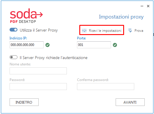Click the Conferma password text field

[x=105, y=87]
